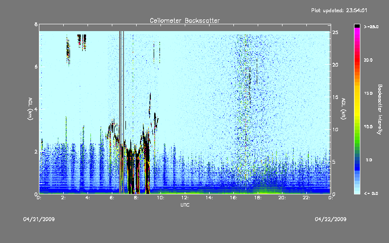This screenshot has height=243, width=389.
Task: Click the black top of the colorbar
Action: (x=357, y=26)
